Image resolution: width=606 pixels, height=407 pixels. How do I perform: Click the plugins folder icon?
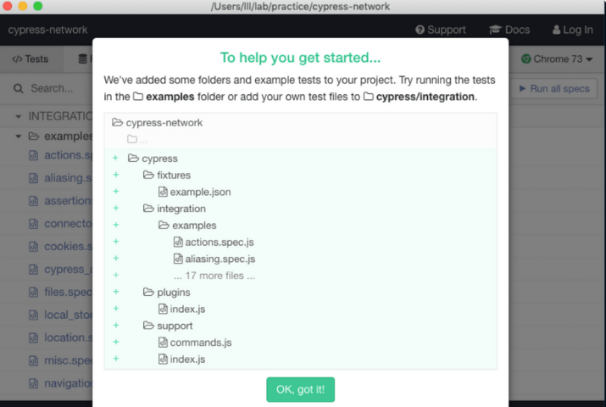point(148,293)
